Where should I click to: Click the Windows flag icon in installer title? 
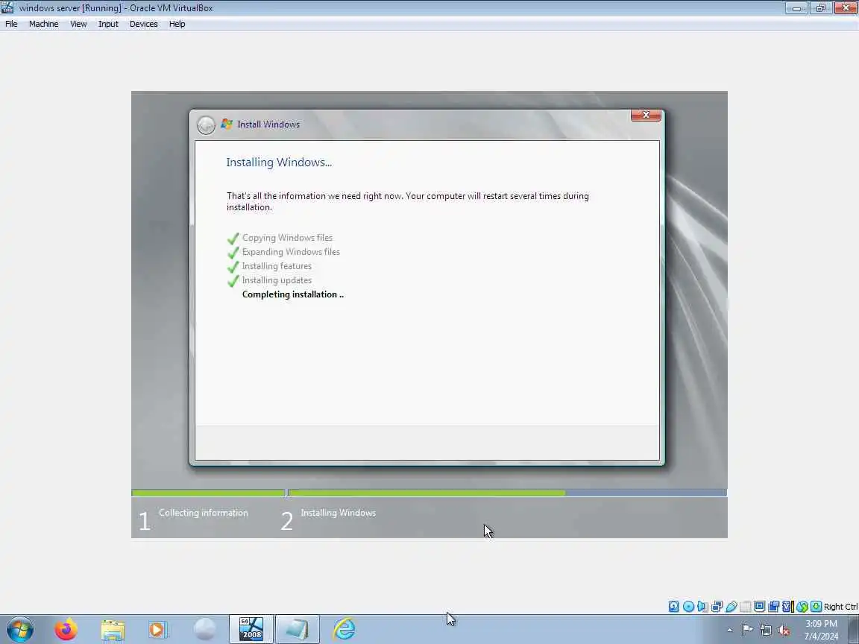[226, 124]
